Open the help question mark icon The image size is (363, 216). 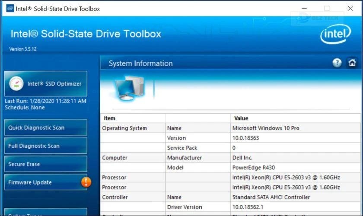pos(337,63)
